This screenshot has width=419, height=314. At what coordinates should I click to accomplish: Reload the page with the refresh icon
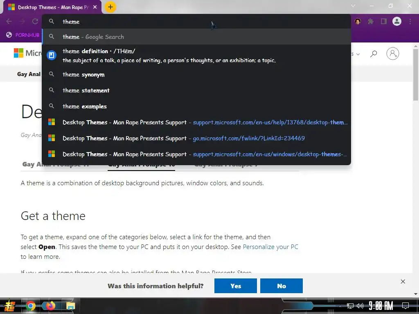pos(35,21)
